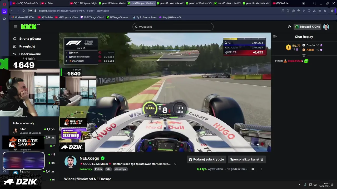The image size is (337, 189).
Task: Open recommended channel Syztmz
Action: 34,172
